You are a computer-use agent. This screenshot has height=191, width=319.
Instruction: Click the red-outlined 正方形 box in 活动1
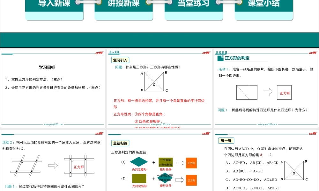pyautogui.click(x=284, y=92)
